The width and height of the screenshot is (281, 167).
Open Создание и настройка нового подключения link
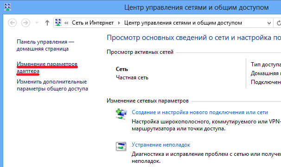200,112
